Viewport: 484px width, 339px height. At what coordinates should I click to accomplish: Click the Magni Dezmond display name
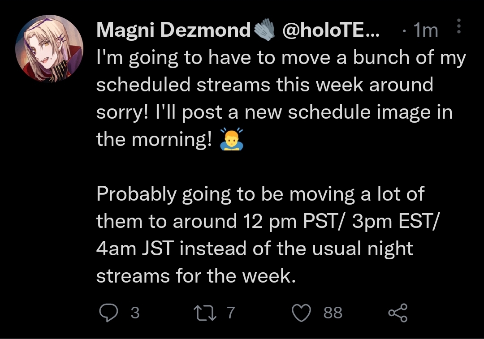pos(173,30)
